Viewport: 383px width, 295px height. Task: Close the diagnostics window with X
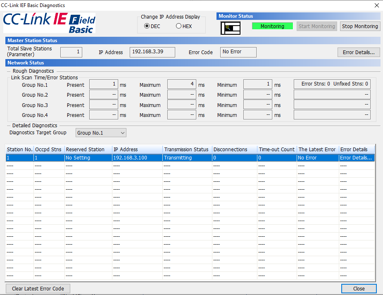point(377,5)
